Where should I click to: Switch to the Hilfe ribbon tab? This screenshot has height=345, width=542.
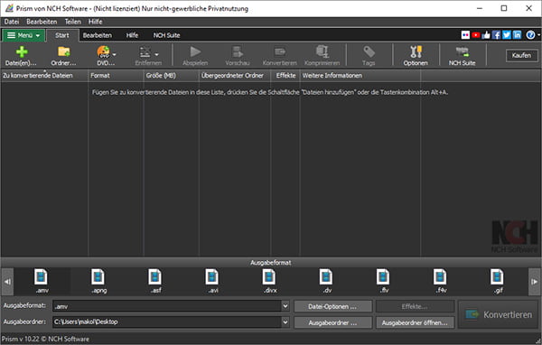tap(132, 35)
